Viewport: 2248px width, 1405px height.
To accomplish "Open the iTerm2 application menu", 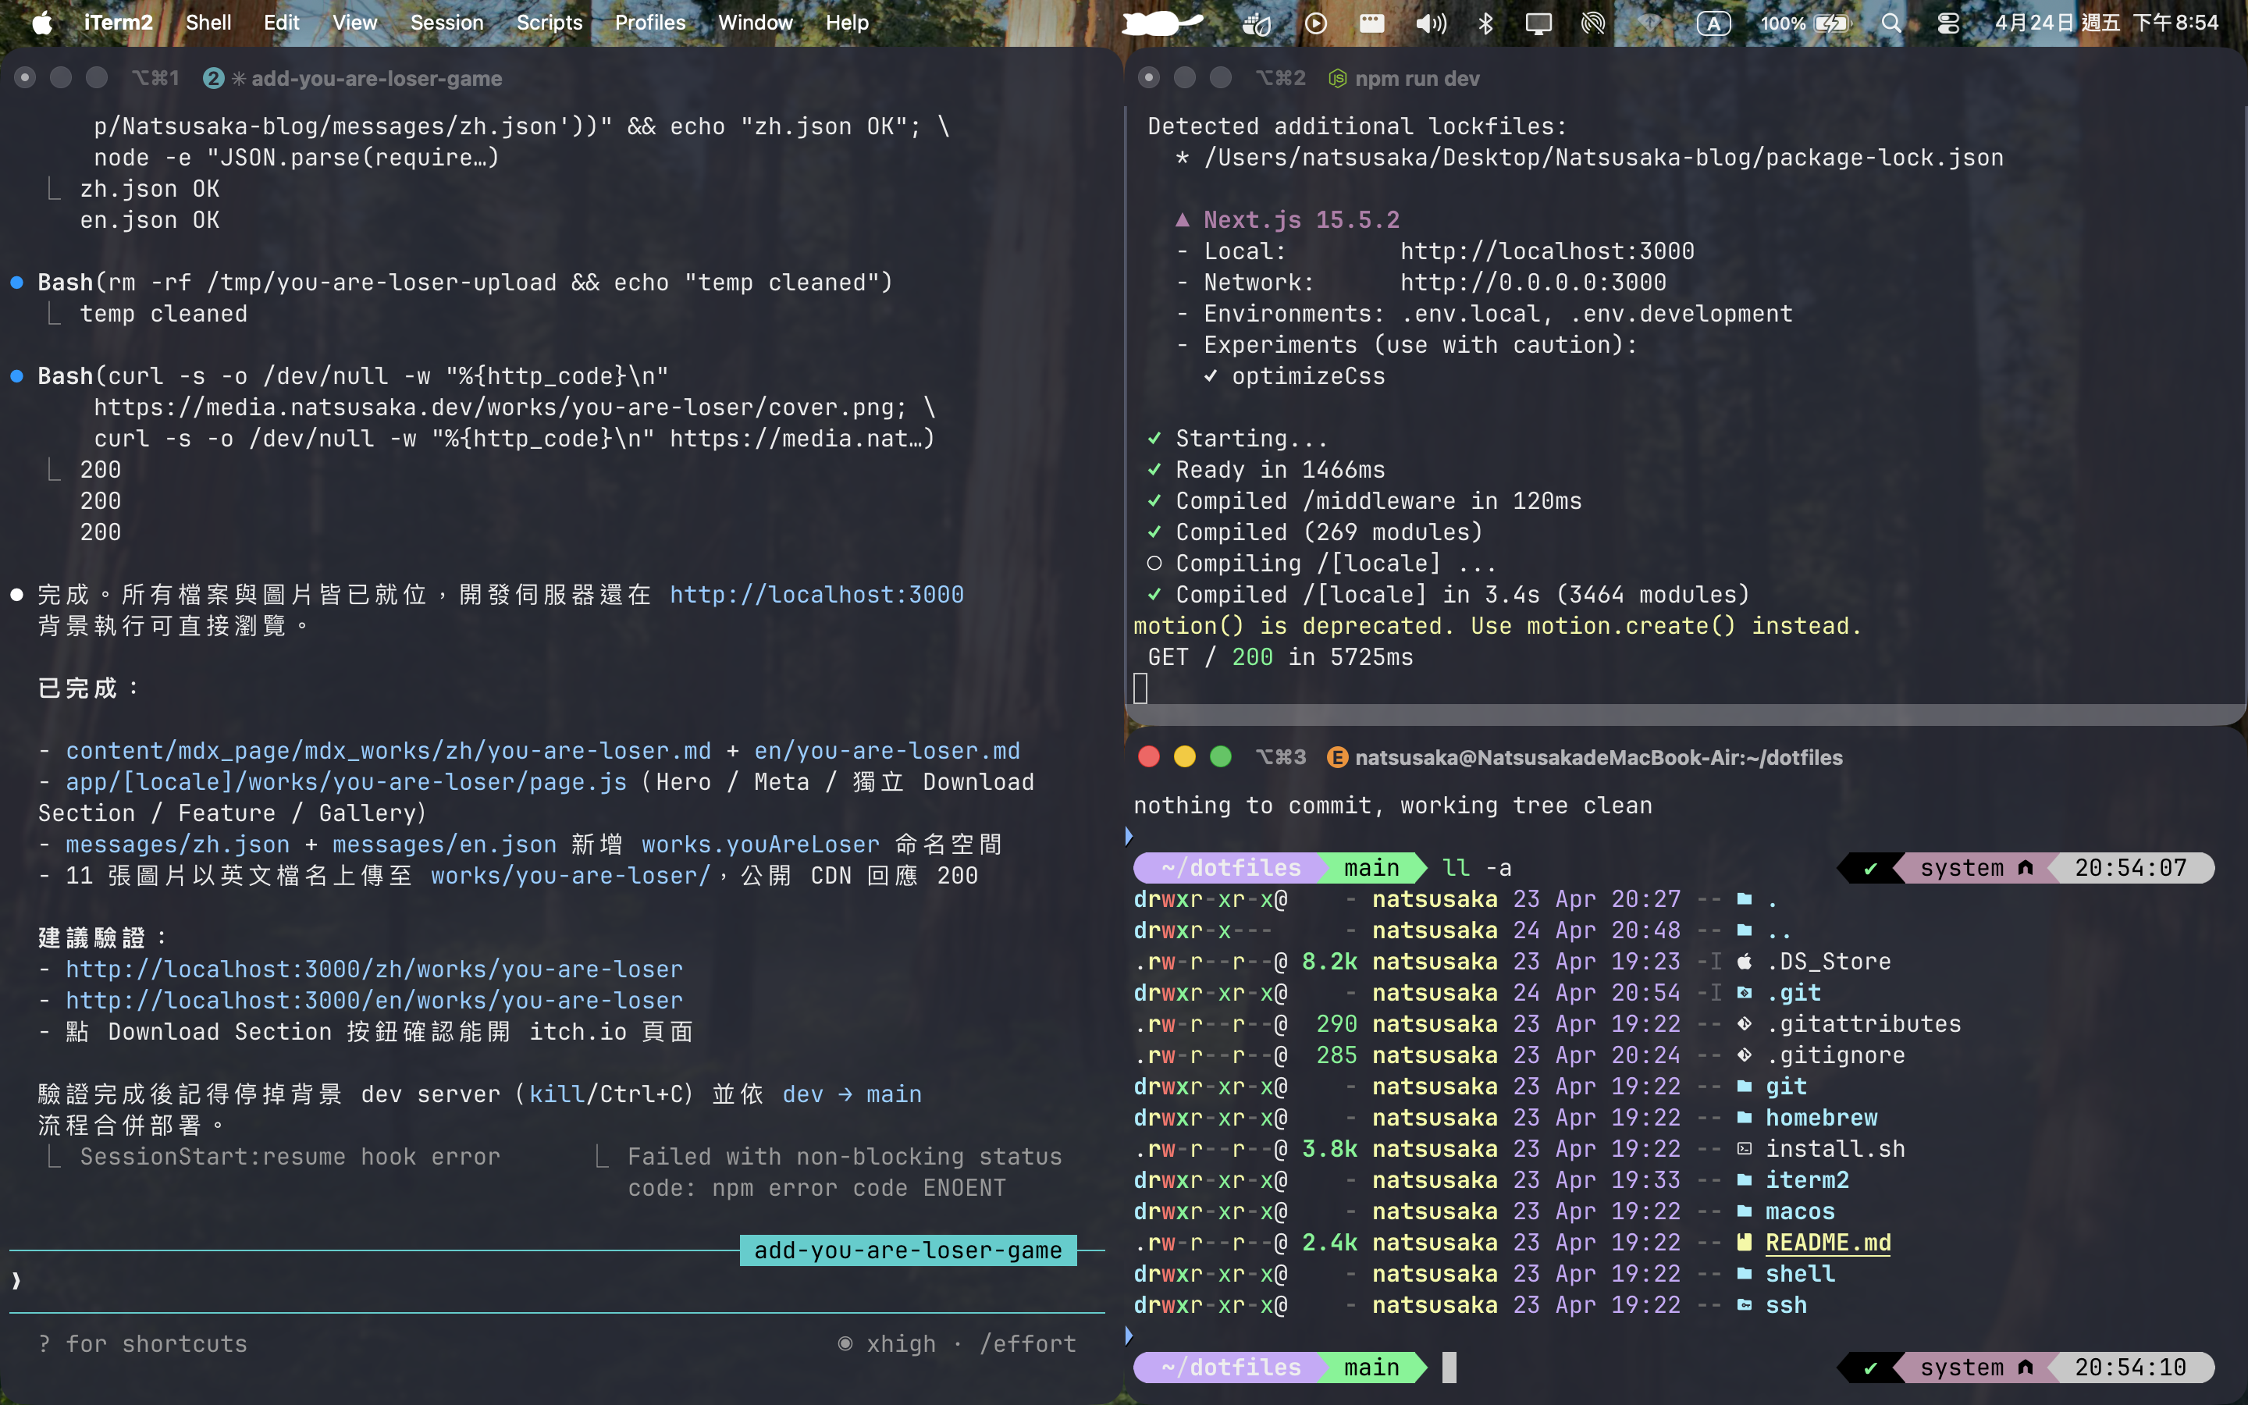I will (x=118, y=23).
